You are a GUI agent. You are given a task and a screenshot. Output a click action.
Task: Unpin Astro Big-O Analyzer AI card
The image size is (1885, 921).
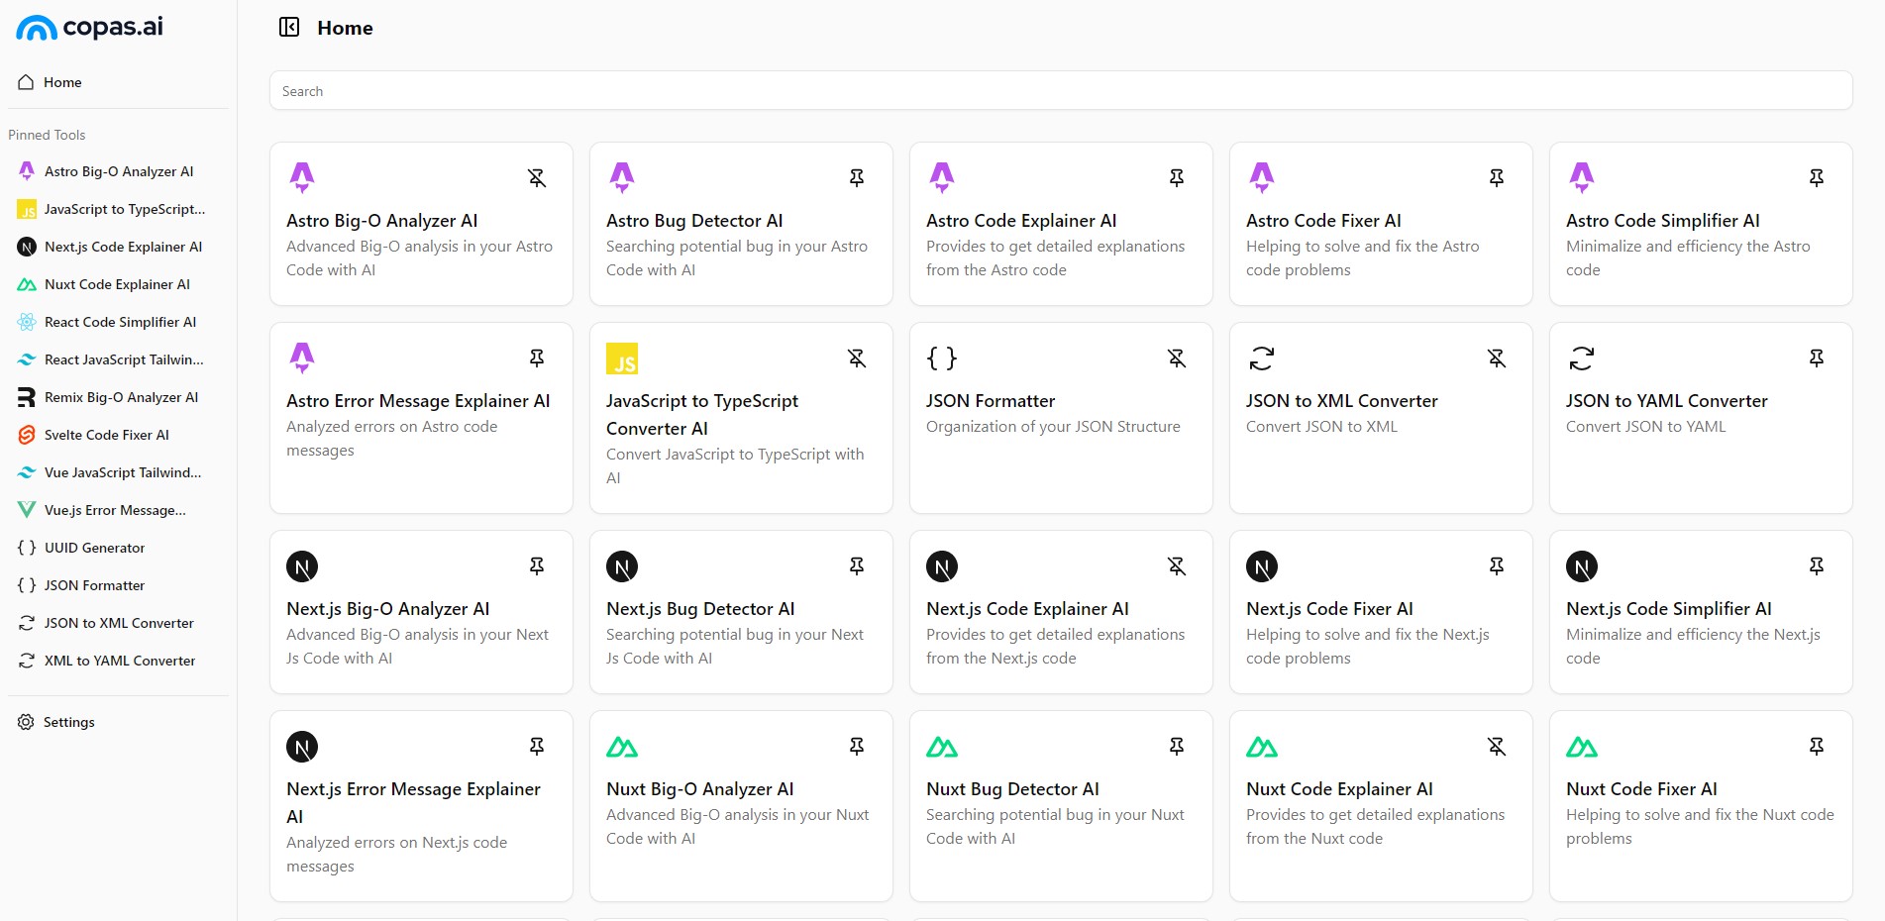pos(537,178)
